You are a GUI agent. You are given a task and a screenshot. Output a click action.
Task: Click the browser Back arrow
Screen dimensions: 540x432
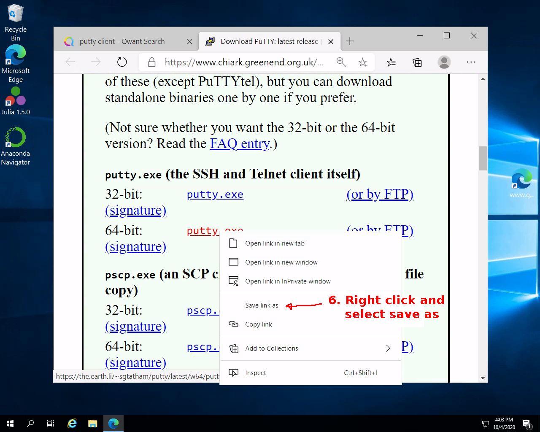[70, 62]
